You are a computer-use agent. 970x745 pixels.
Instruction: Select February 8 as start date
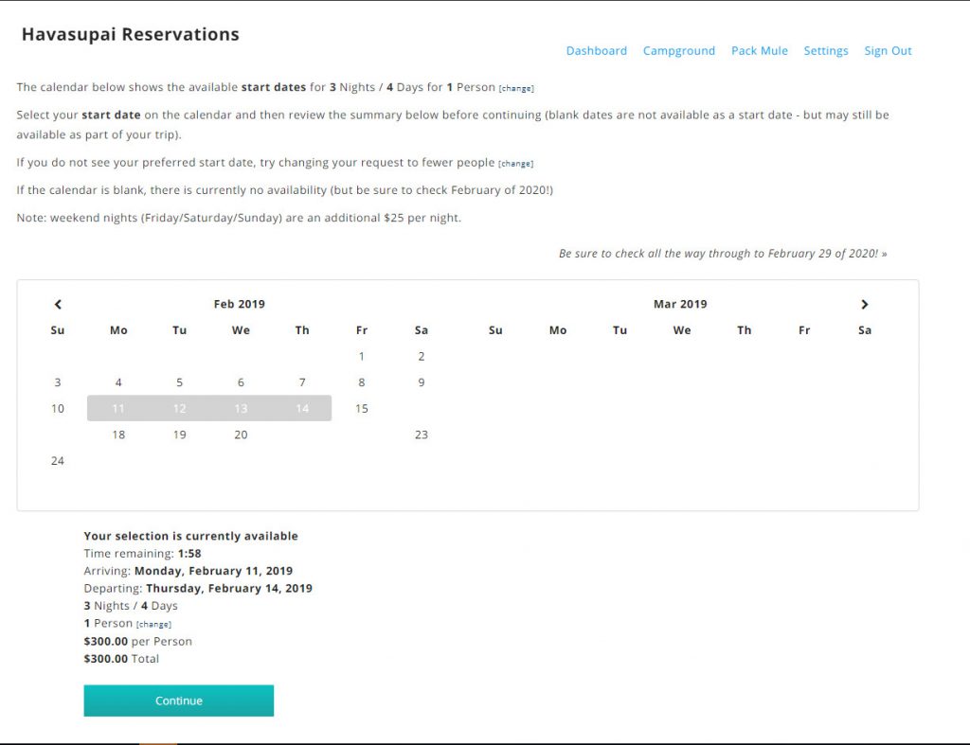coord(361,382)
